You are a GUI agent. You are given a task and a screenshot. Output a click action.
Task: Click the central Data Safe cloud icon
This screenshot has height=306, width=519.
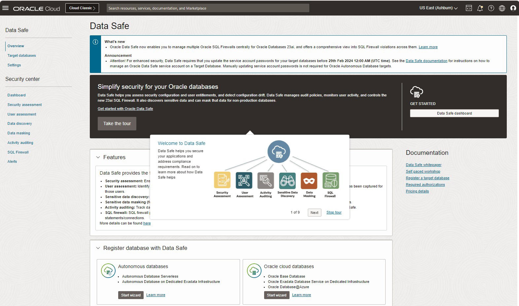pyautogui.click(x=279, y=152)
